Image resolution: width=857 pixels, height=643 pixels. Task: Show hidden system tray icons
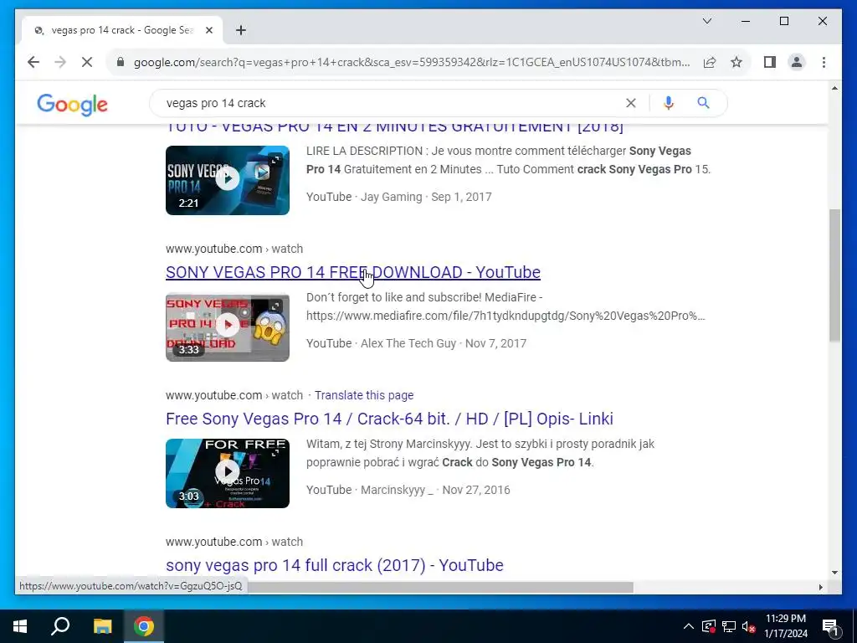(689, 626)
